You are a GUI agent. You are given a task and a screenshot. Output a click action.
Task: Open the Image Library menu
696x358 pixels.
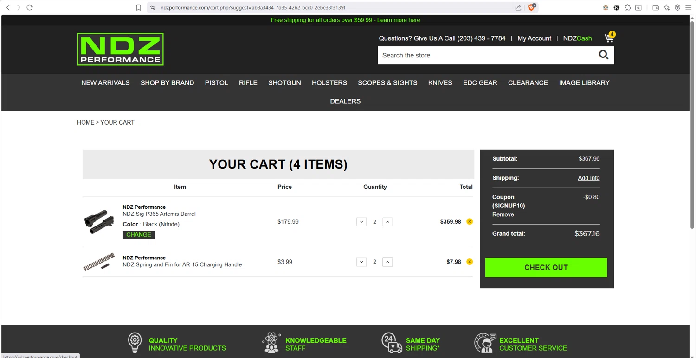click(584, 83)
